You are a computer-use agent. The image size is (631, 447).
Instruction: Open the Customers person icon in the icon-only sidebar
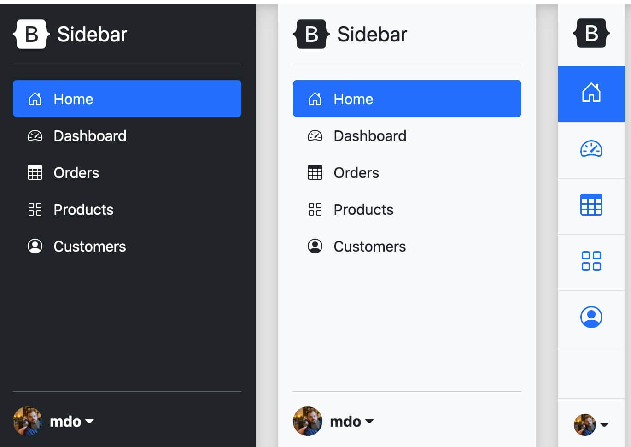tap(591, 318)
